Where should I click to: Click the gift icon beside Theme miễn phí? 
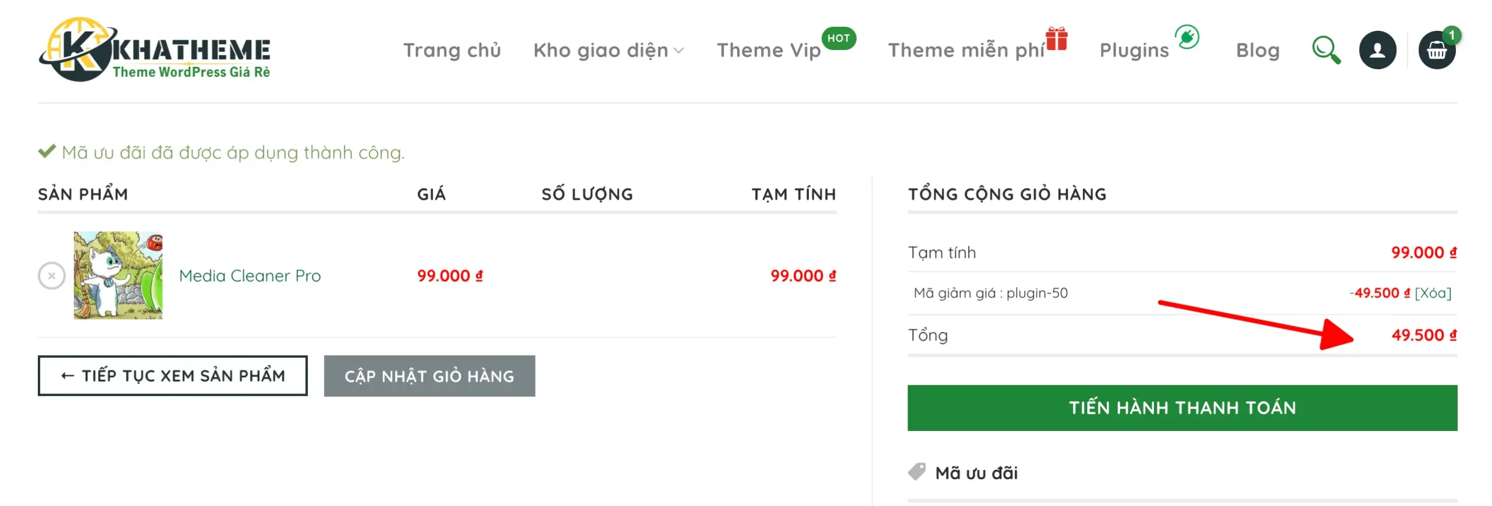click(1056, 39)
